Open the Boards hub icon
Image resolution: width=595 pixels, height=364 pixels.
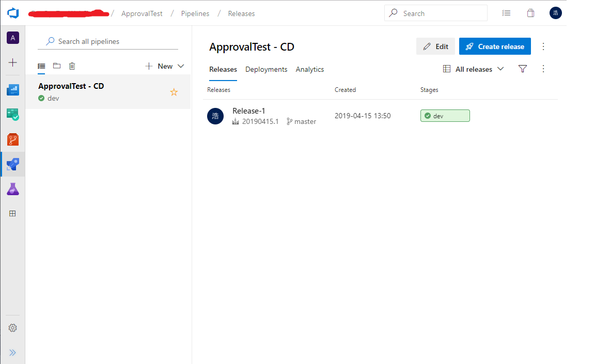13,90
